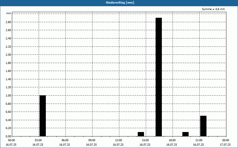Click the 0,20 y-axis value
Image resolution: width=238 pixels, height=148 pixels.
pyautogui.click(x=8, y=128)
